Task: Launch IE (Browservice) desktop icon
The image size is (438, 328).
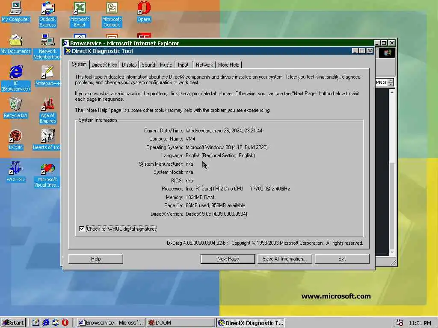Action: 16,78
